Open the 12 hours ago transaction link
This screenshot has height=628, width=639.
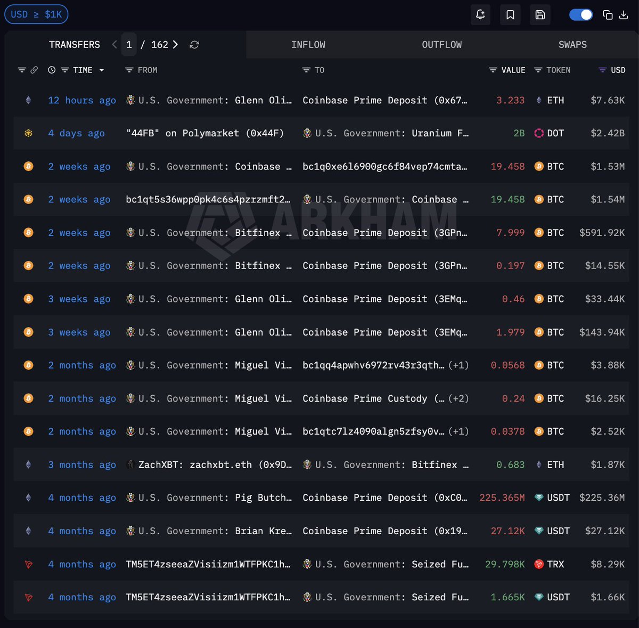[x=82, y=100]
